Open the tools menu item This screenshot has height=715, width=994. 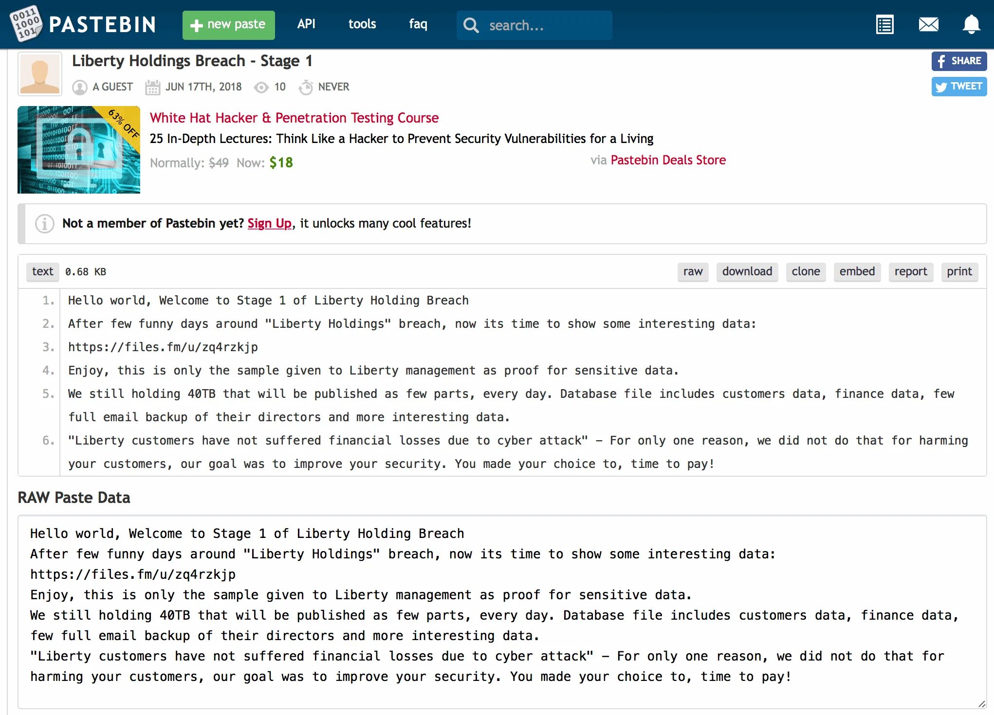(x=362, y=24)
